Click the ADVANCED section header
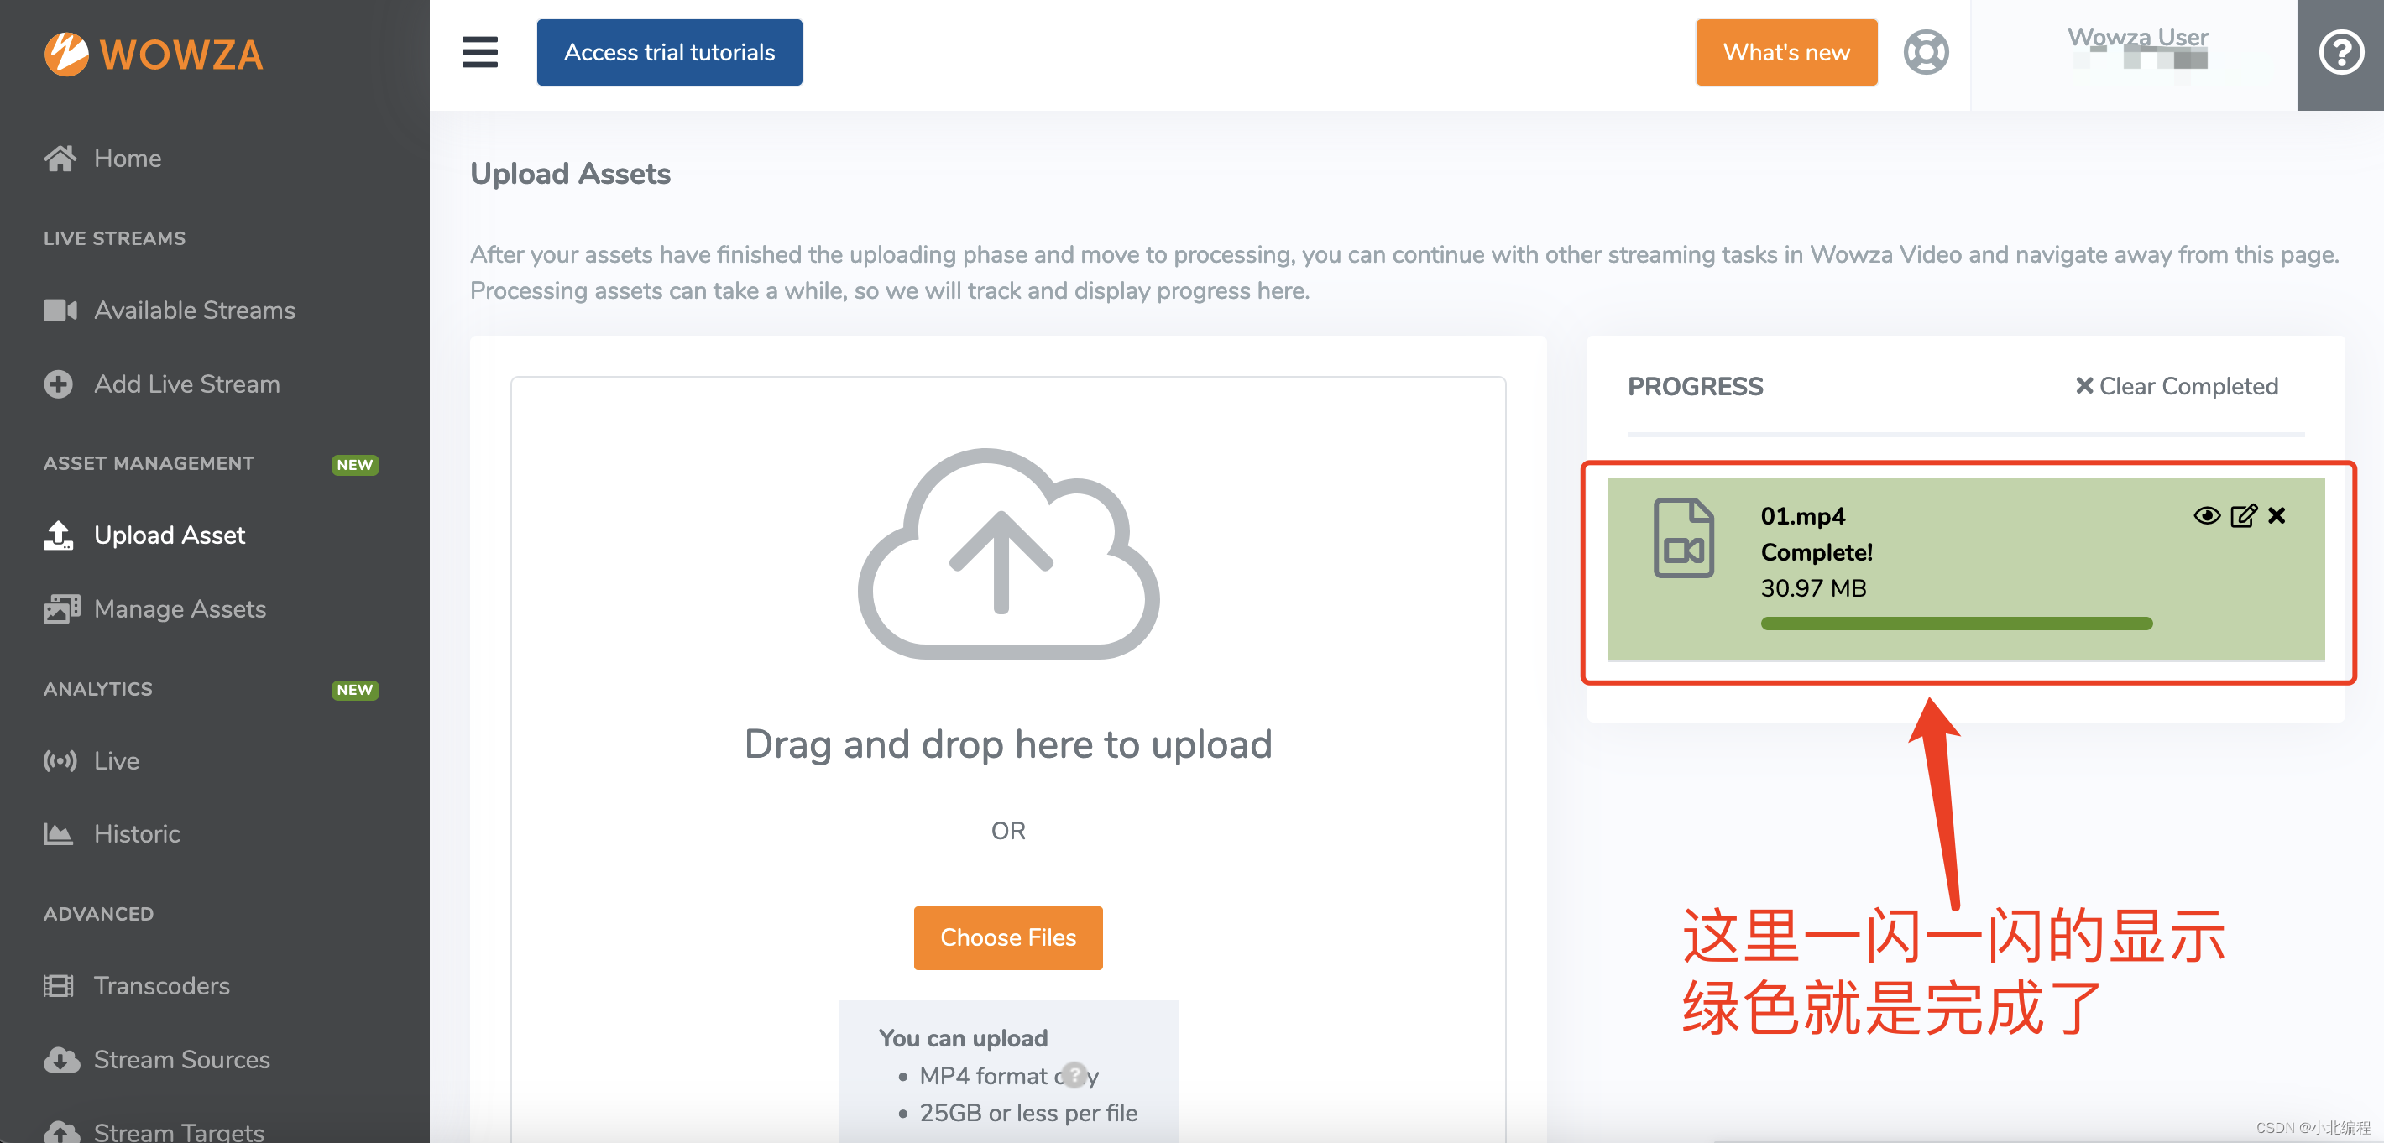 [x=98, y=913]
